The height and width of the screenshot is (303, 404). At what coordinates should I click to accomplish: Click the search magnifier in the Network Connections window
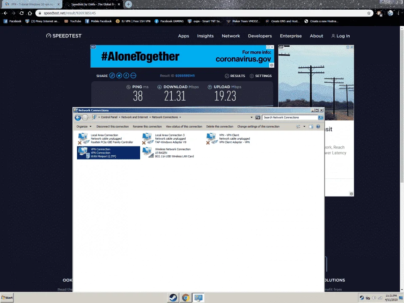320,117
